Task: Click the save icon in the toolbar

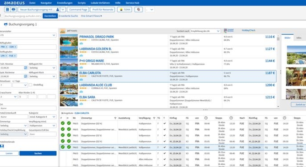Action: tap(7, 9)
